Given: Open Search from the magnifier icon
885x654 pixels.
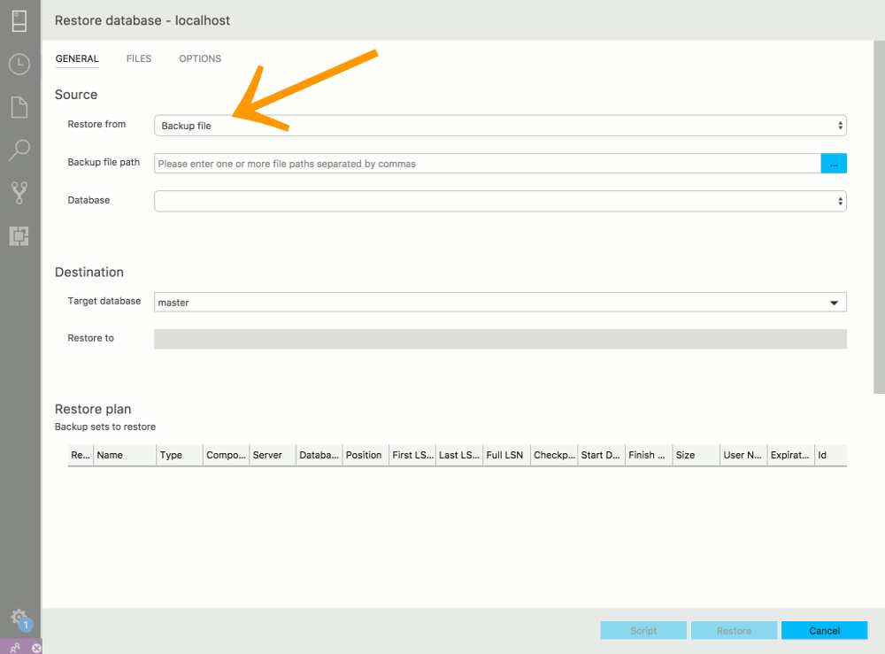Looking at the screenshot, I should click(19, 150).
